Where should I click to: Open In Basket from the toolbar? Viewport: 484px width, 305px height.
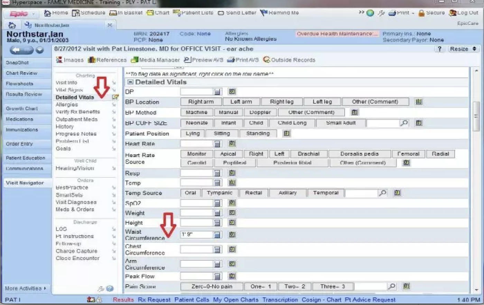pyautogui.click(x=126, y=13)
